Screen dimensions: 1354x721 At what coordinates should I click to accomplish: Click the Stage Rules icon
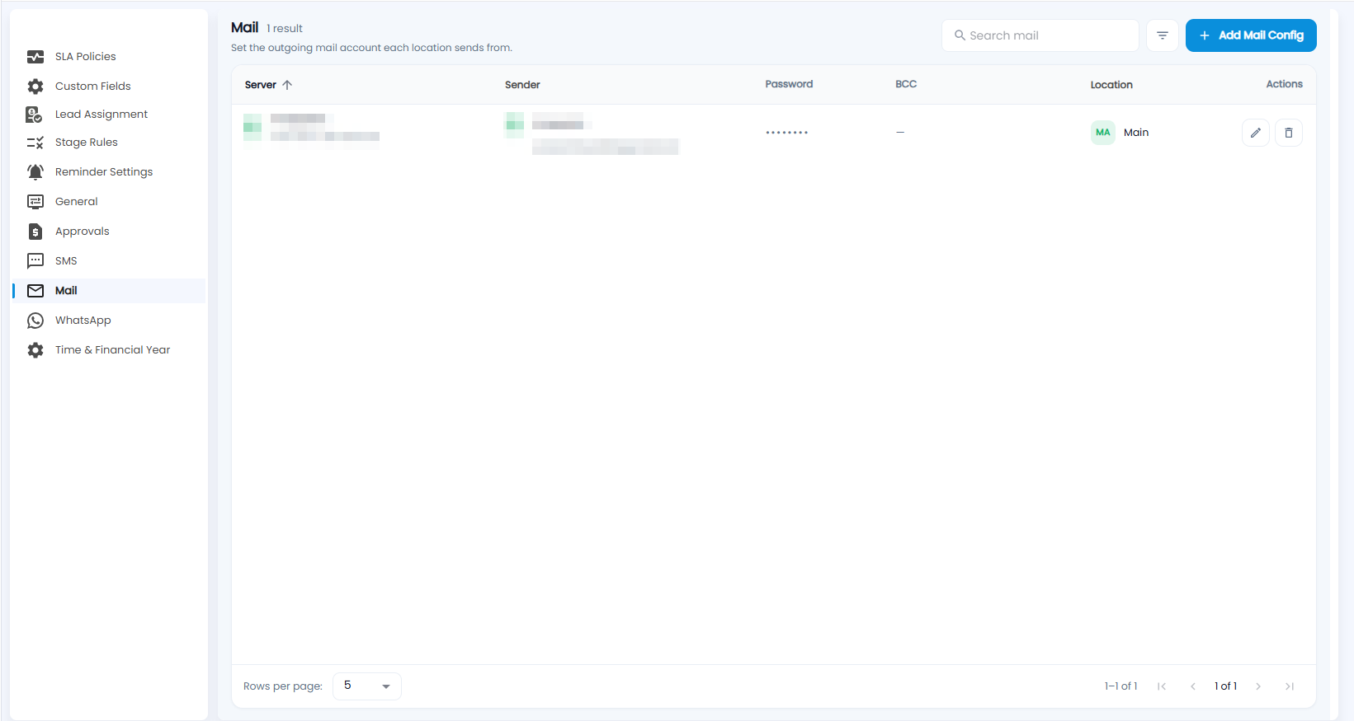(x=35, y=143)
